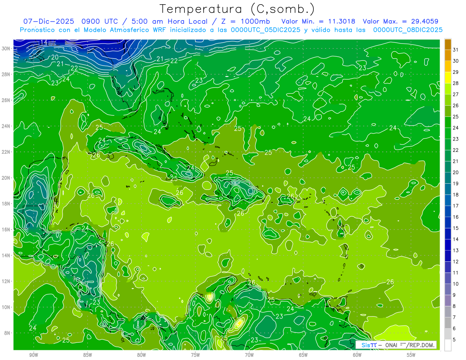This screenshot has width=466, height=360.
Task: Click legend value 17
Action: [x=456, y=206]
